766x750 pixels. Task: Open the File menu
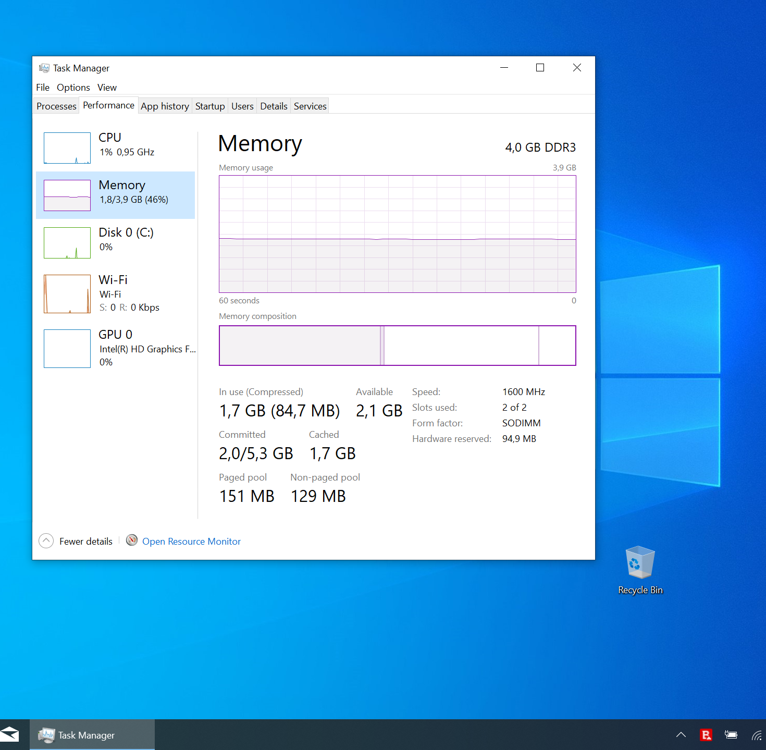(x=43, y=88)
